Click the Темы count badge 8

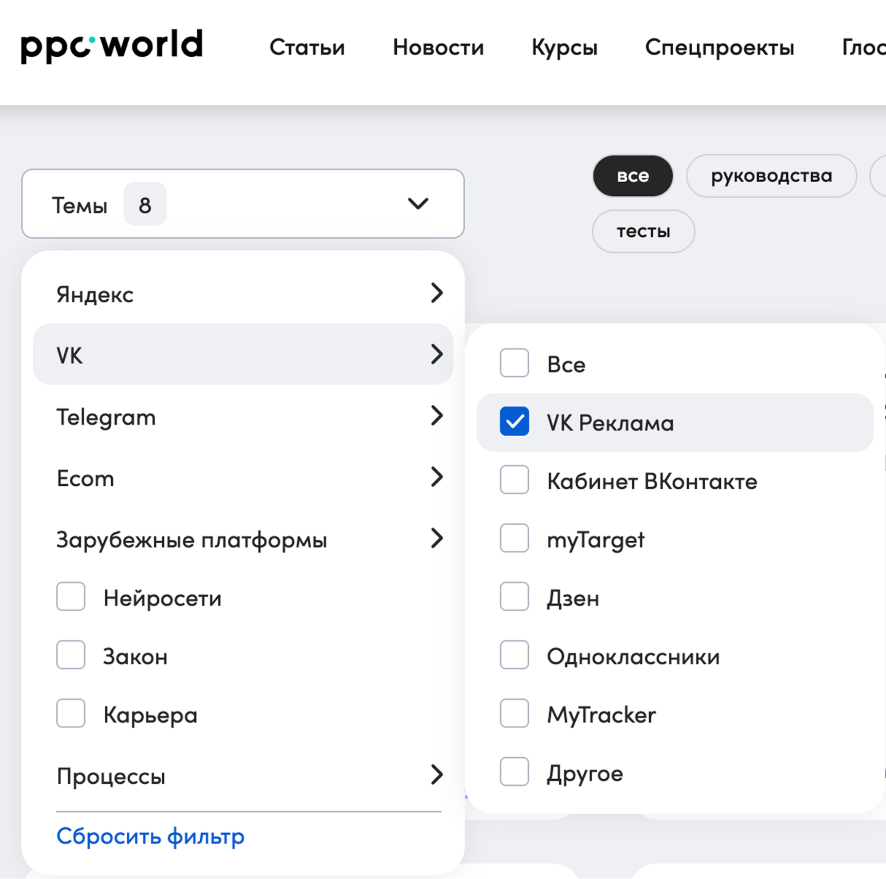(145, 204)
